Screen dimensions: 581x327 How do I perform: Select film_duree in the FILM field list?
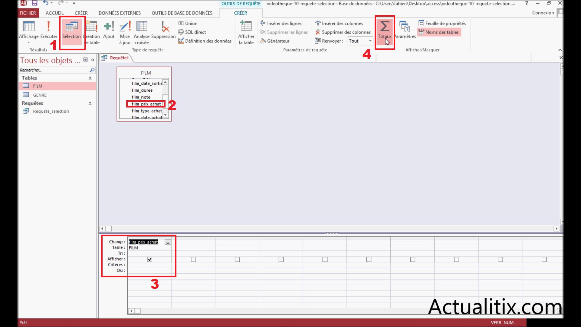pos(142,90)
